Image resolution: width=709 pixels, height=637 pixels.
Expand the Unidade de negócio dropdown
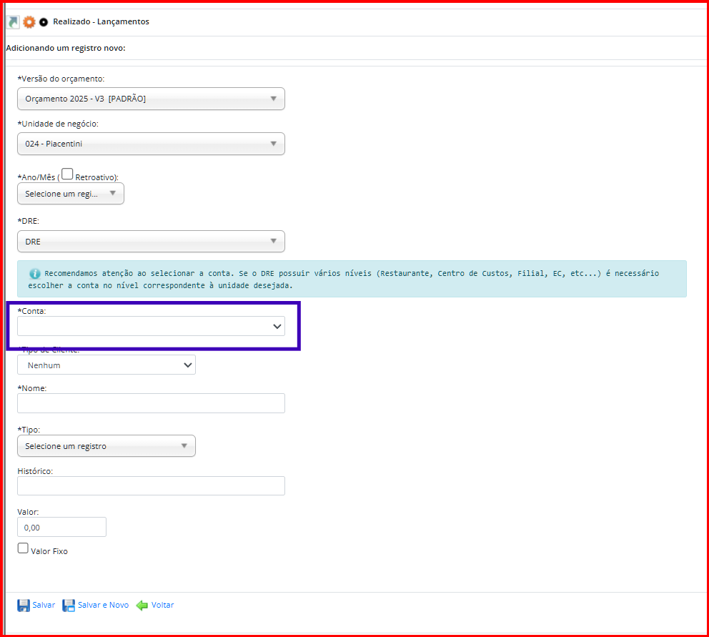click(151, 144)
